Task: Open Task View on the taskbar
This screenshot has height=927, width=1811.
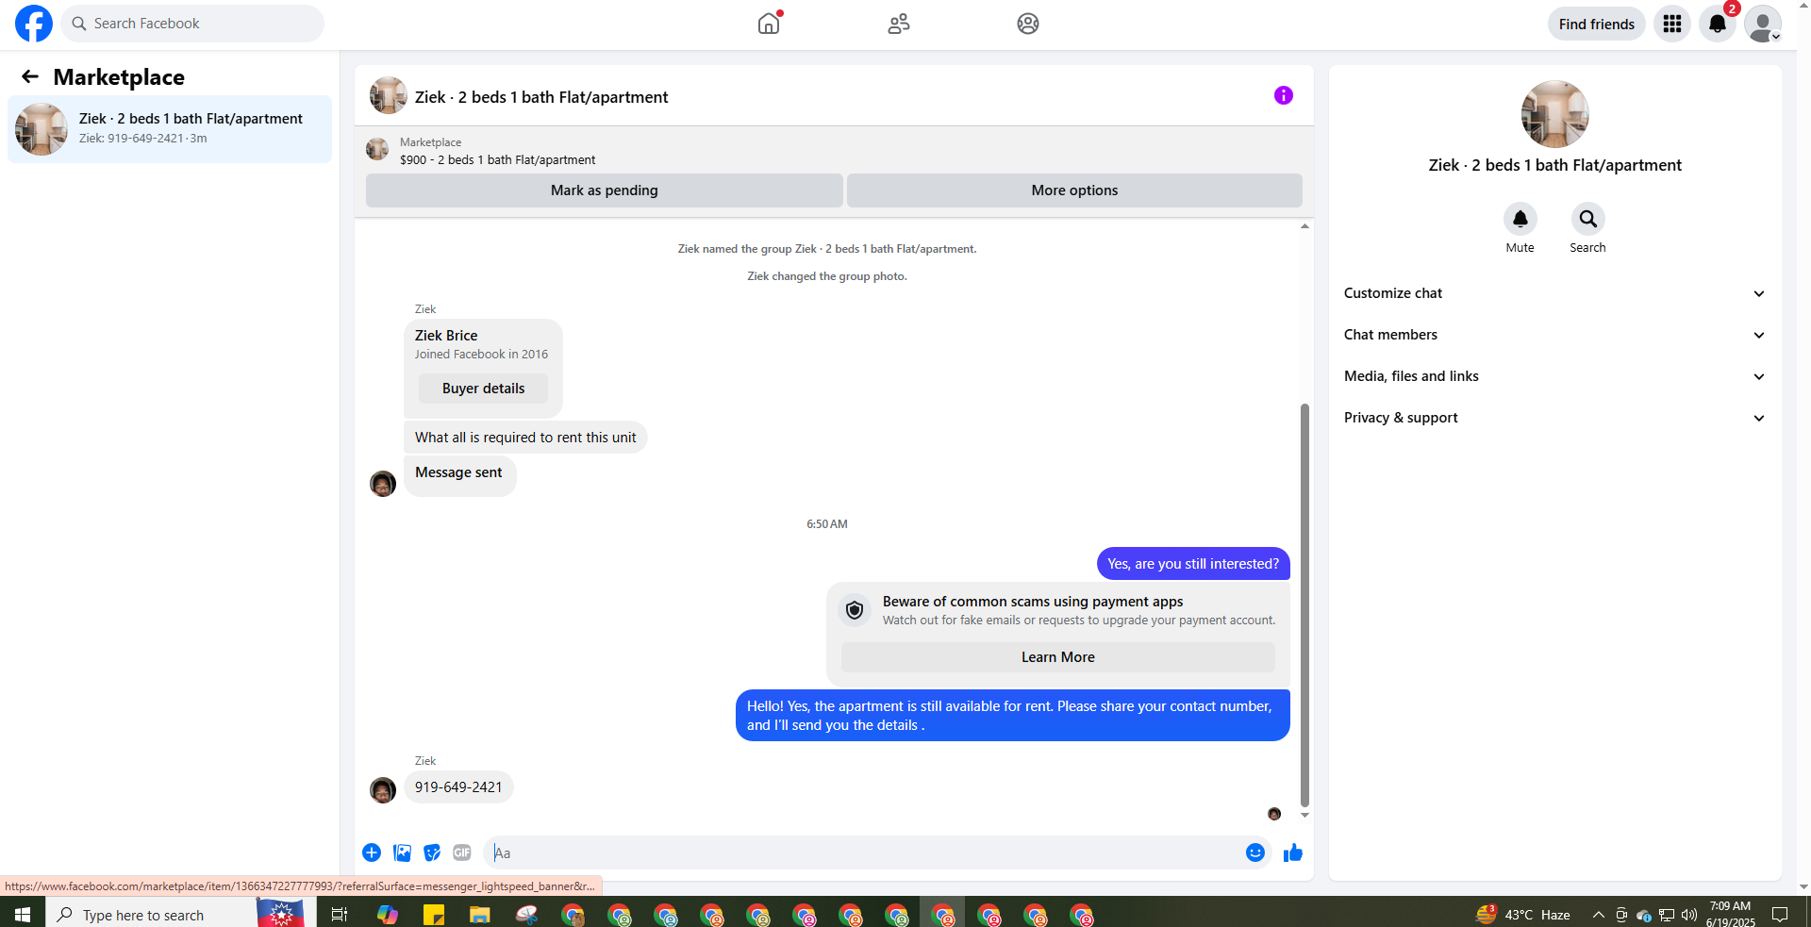Action: click(340, 914)
